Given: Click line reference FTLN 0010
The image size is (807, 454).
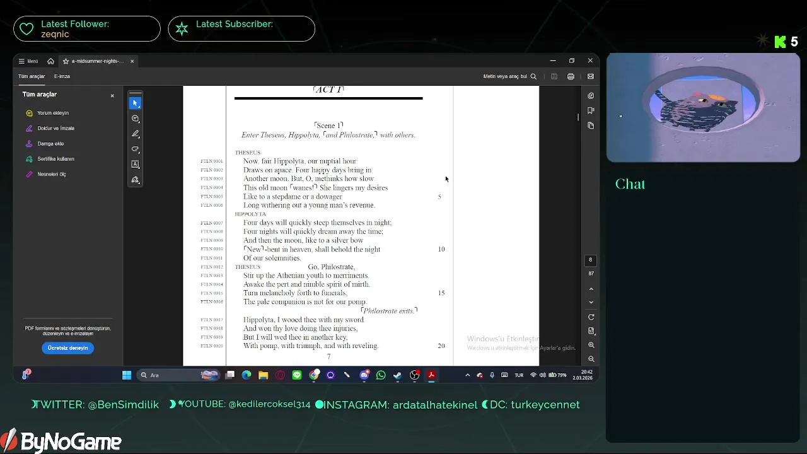Looking at the screenshot, I should (x=212, y=249).
